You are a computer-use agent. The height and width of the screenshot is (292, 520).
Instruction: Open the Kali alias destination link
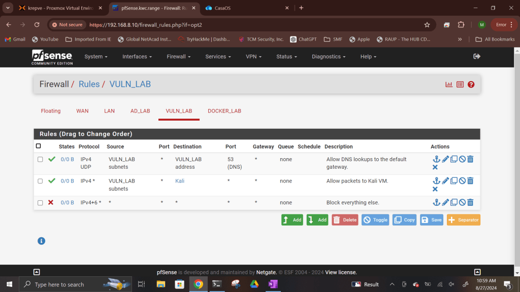click(180, 181)
